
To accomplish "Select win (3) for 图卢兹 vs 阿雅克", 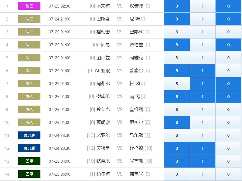I will tap(177, 58).
